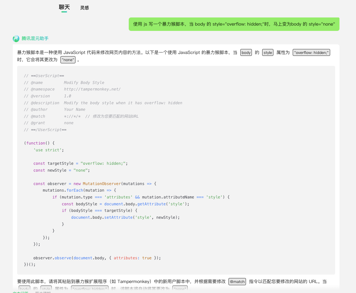
Task: Click the mutations.forEach code line
Action: [x=79, y=190]
